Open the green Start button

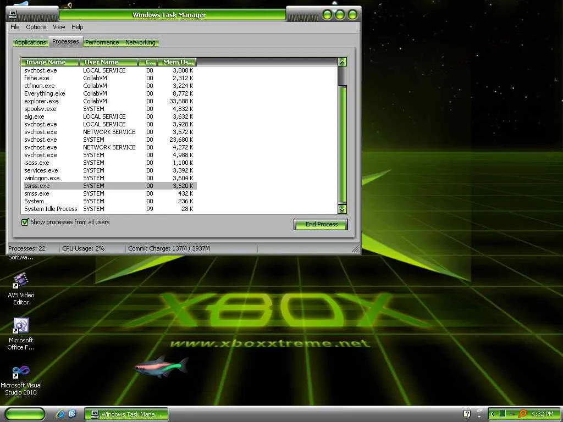25,414
